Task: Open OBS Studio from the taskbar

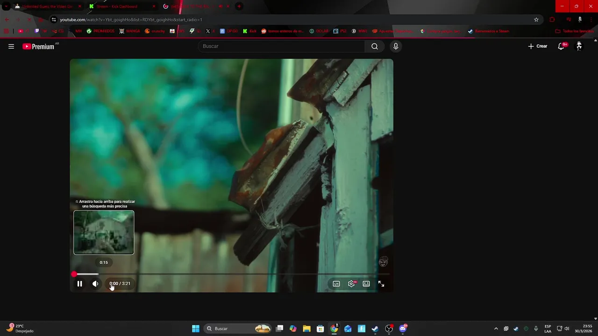Action: pyautogui.click(x=389, y=329)
